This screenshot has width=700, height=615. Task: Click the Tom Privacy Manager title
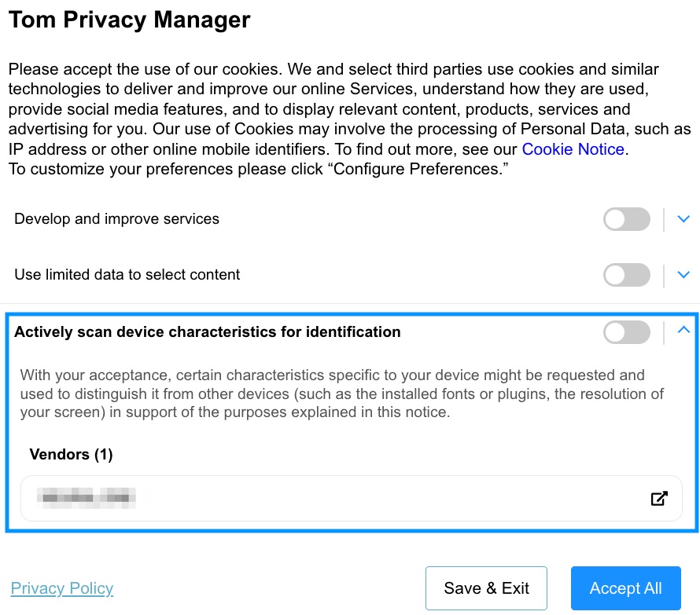click(130, 20)
